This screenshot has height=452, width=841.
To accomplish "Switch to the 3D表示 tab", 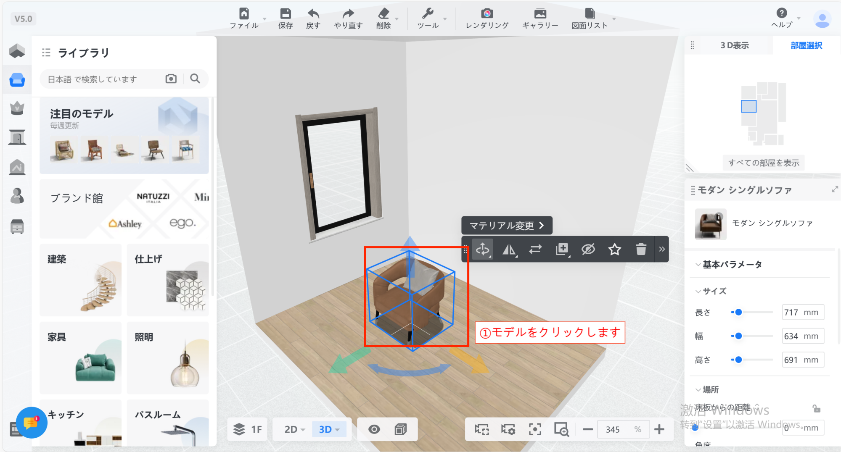I will [734, 45].
